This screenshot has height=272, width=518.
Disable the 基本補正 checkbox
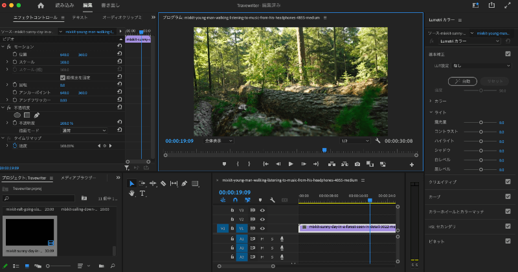[x=508, y=54]
